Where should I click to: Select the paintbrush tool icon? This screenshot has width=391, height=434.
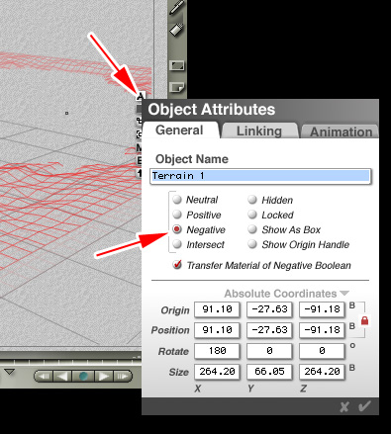point(177,7)
